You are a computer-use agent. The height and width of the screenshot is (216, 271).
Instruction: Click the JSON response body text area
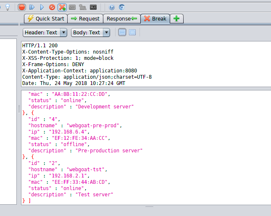(143, 147)
